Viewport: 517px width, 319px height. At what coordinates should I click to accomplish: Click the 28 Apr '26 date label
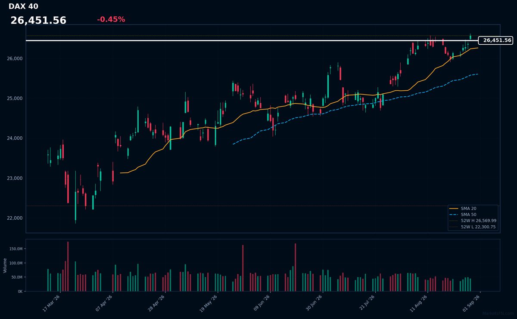pyautogui.click(x=156, y=303)
